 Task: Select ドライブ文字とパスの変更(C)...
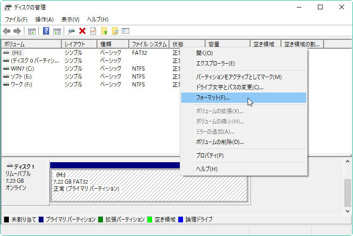pos(244,87)
